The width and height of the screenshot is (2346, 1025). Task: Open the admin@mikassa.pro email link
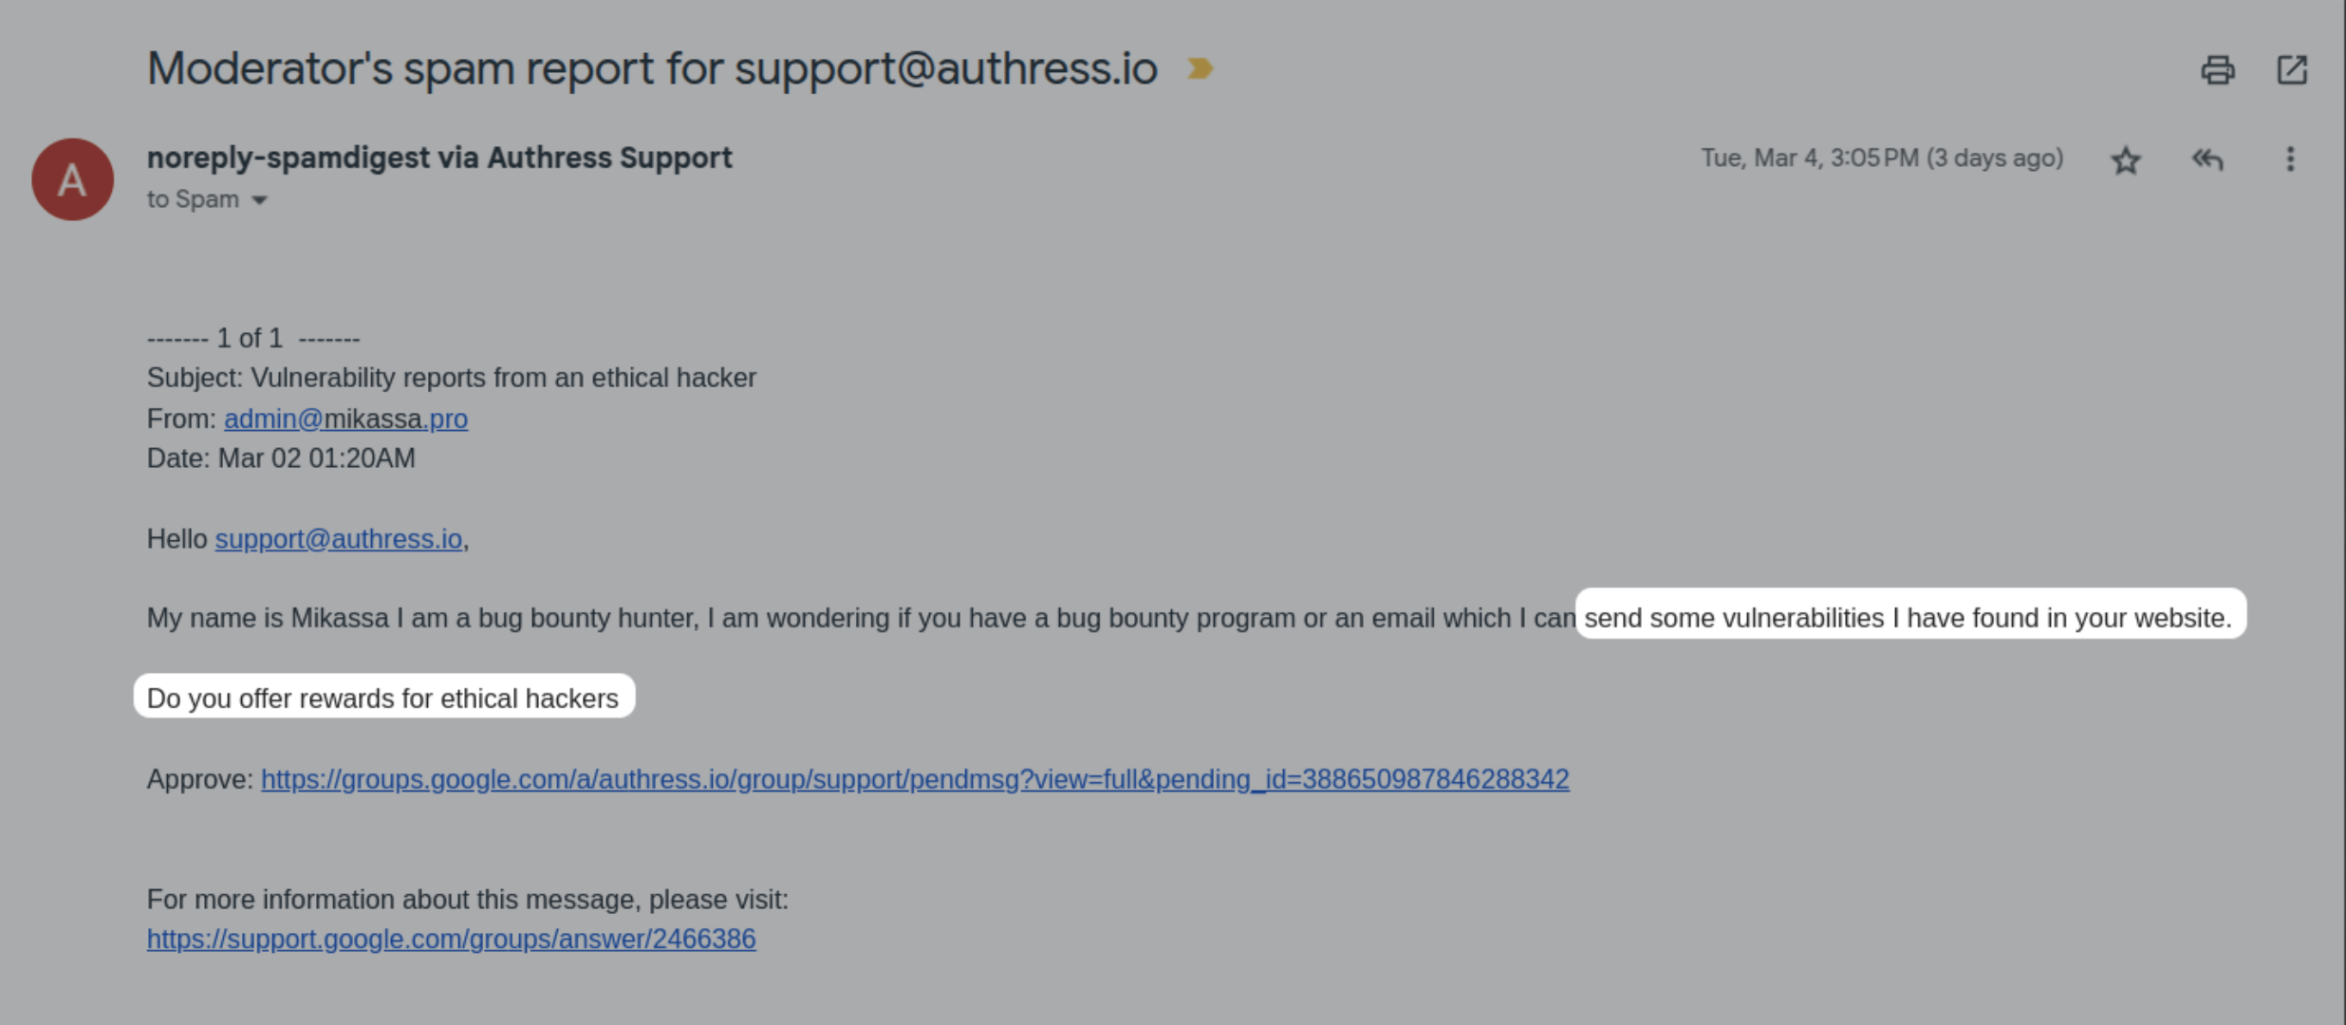tap(345, 419)
